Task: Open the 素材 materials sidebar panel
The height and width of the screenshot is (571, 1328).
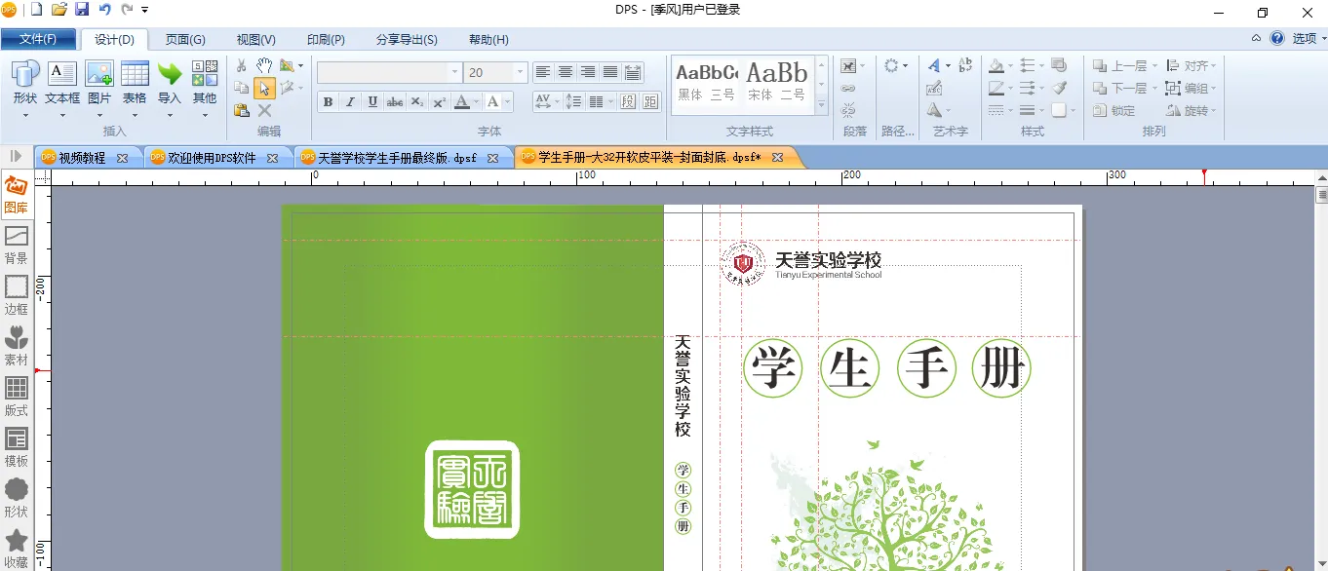Action: click(x=16, y=346)
